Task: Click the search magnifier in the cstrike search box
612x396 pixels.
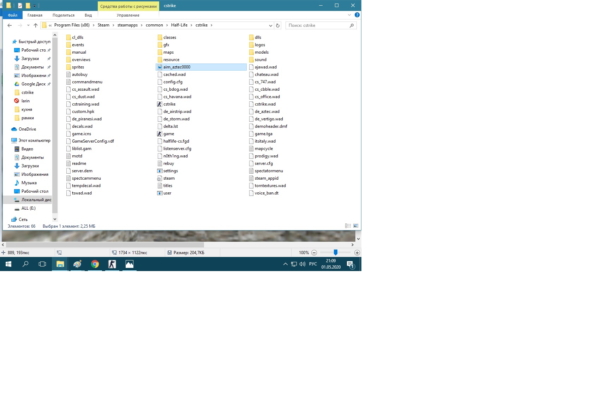Action: (x=352, y=25)
